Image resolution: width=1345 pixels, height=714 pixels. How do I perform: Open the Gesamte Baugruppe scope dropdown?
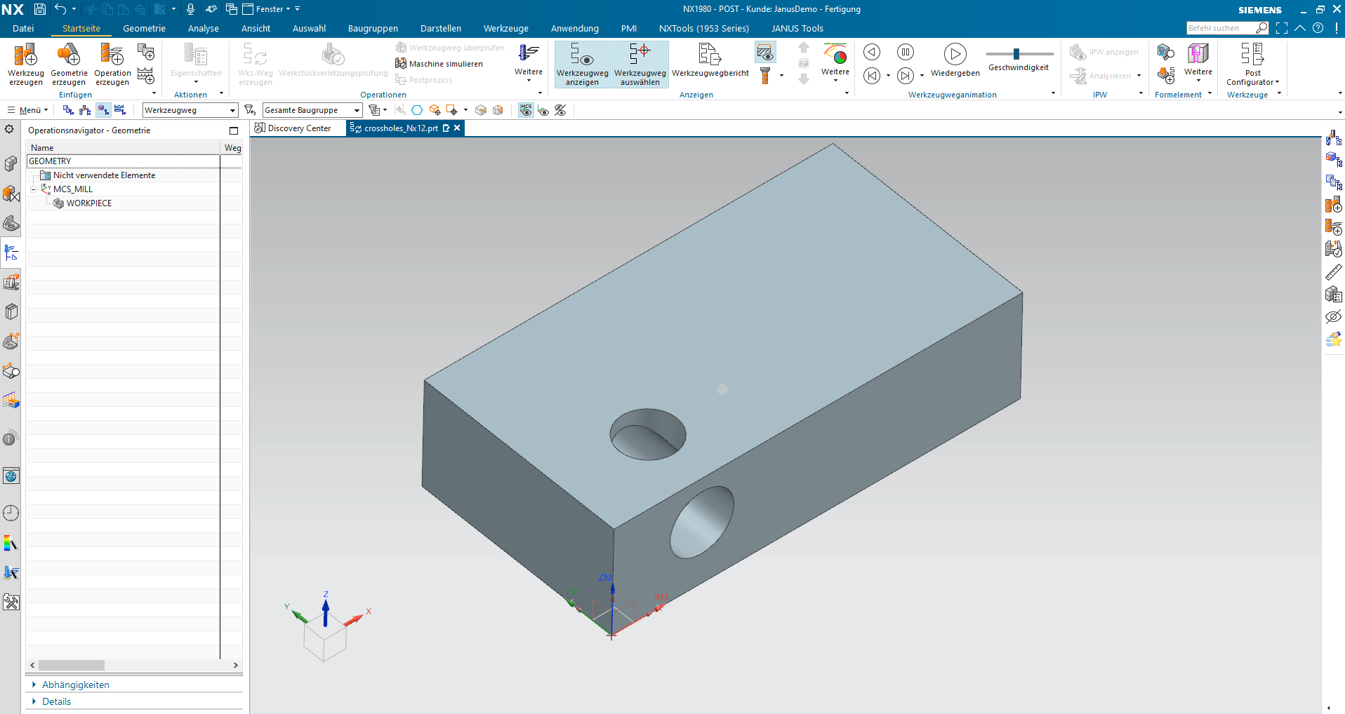[x=312, y=110]
